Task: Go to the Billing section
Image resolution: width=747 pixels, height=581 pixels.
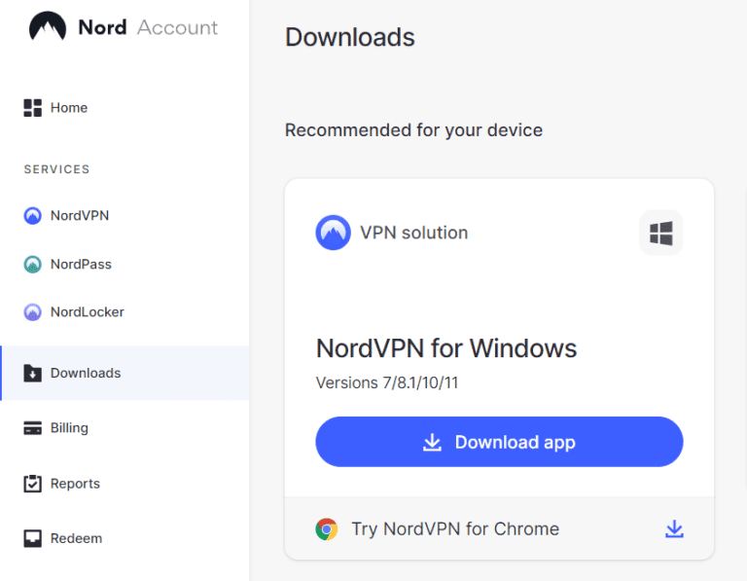Action: 69,428
